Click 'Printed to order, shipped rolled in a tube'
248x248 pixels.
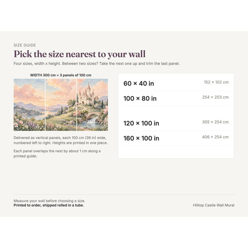[x=49, y=205]
